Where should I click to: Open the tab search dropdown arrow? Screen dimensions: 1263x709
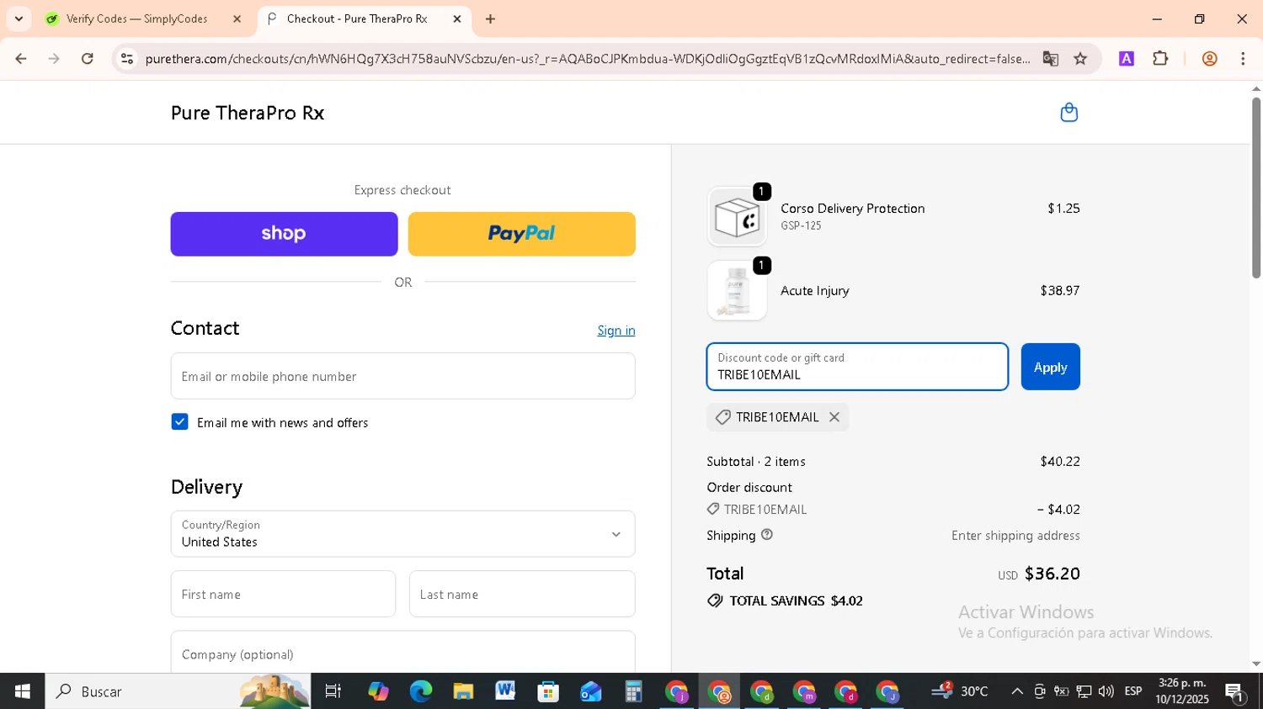pos(19,19)
